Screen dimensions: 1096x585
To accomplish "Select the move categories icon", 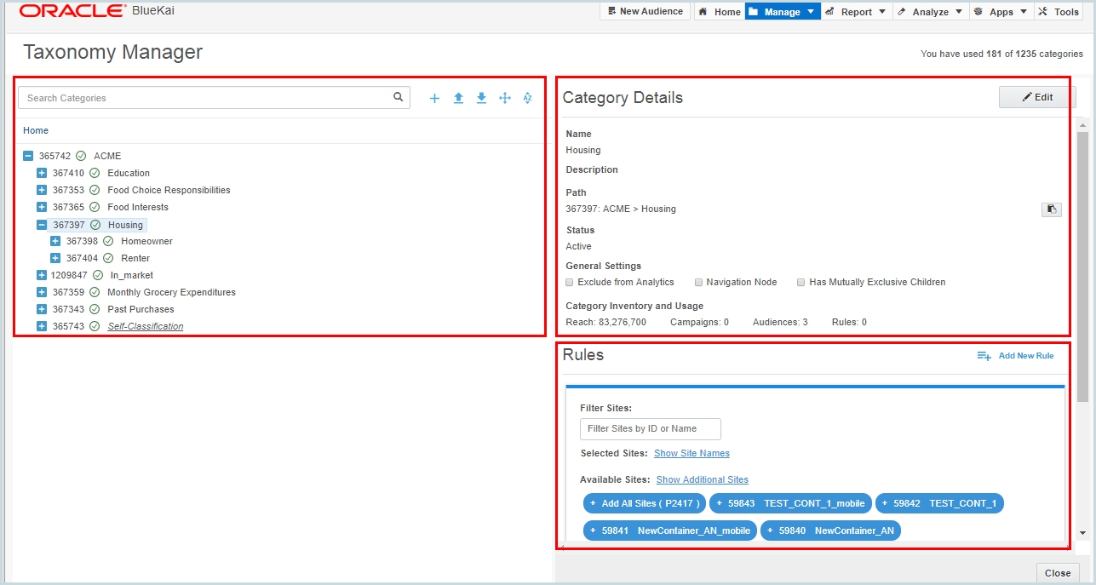I will point(504,98).
